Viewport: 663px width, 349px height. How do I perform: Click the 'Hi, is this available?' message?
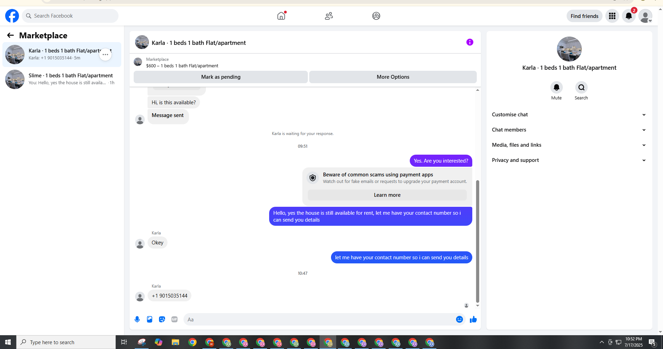174,103
